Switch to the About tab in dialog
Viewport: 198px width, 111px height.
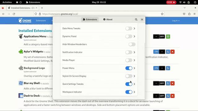(108, 19)
